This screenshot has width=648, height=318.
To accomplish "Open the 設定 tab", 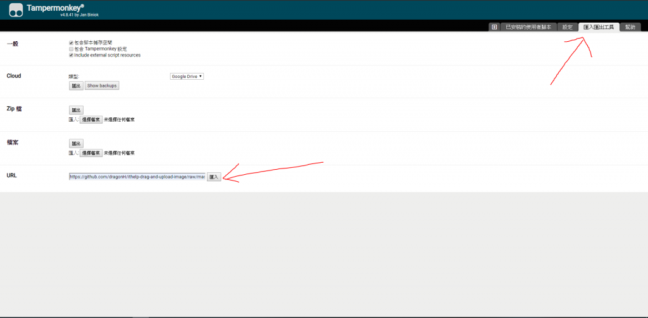I will [x=568, y=27].
